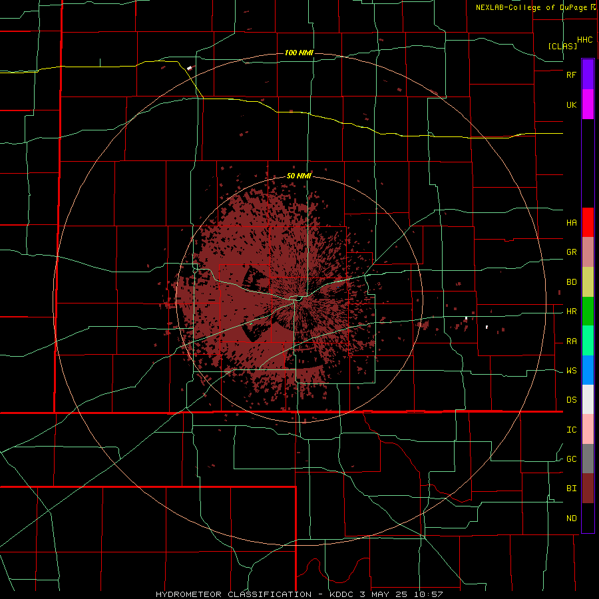Click the 100 NMI range ring label
Viewport: 599px width, 599px height.
pos(299,53)
